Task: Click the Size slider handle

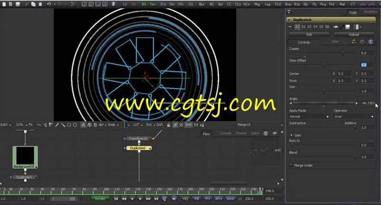Action: click(324, 91)
